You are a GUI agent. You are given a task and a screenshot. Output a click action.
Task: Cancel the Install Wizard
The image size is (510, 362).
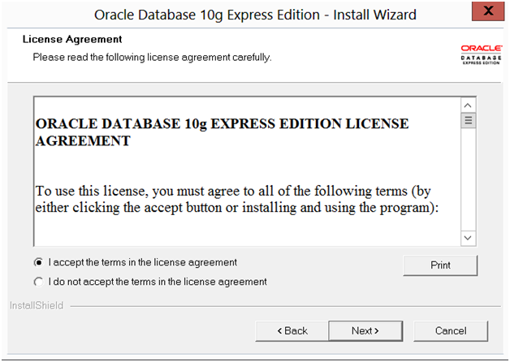[x=451, y=331]
